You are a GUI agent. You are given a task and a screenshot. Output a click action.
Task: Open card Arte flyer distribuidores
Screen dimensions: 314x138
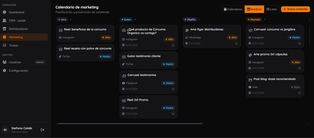tap(212, 36)
